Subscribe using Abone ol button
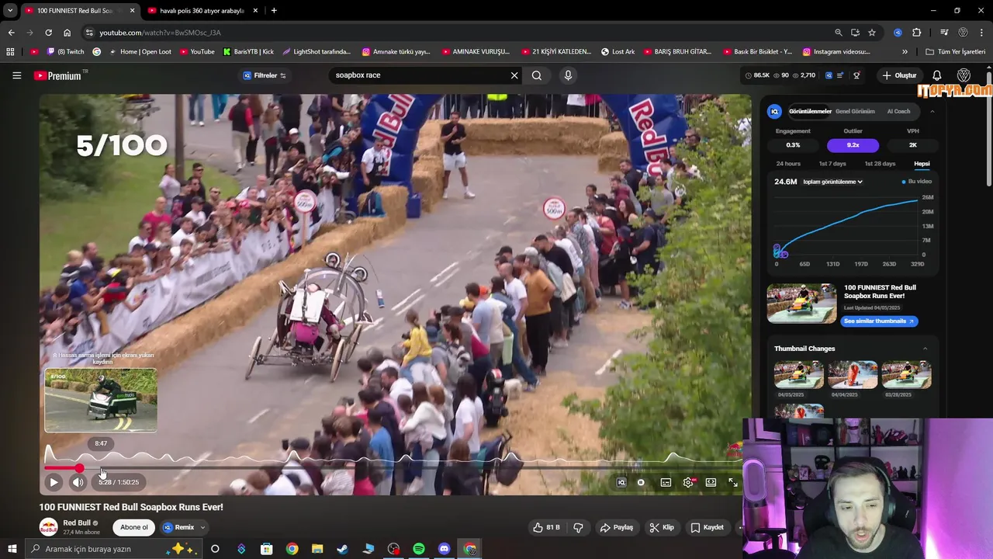The width and height of the screenshot is (993, 559). coord(133,527)
